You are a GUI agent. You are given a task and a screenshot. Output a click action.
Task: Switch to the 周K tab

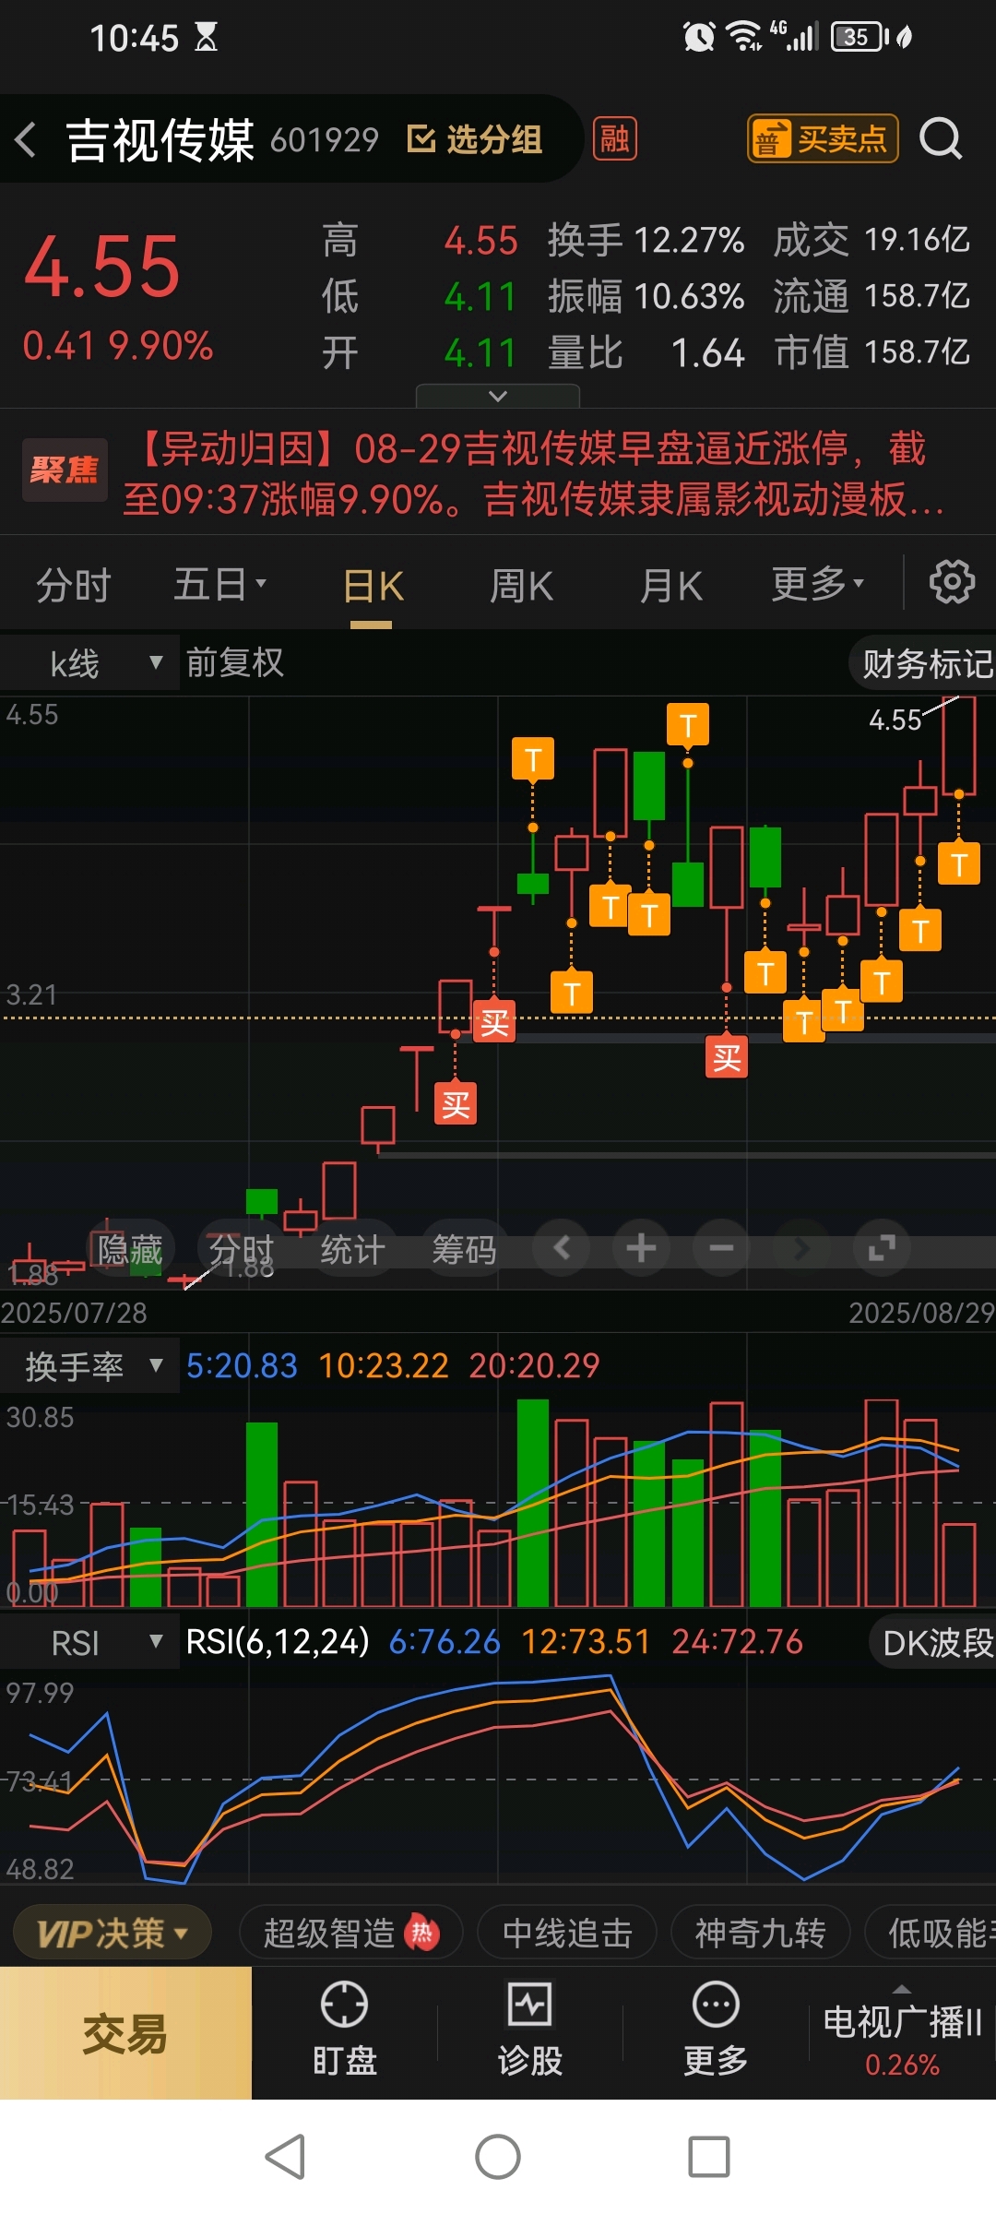(x=521, y=585)
